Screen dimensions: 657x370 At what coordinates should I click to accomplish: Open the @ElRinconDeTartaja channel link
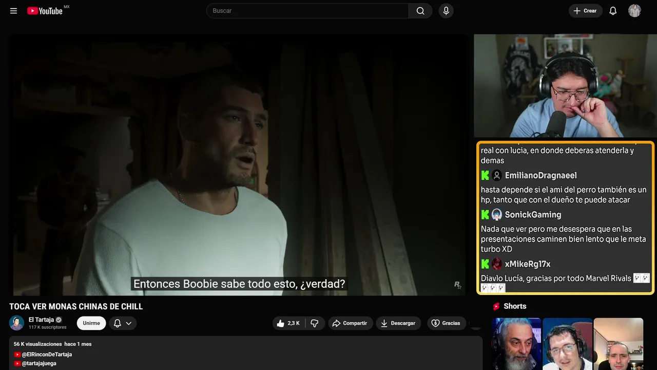pos(47,355)
